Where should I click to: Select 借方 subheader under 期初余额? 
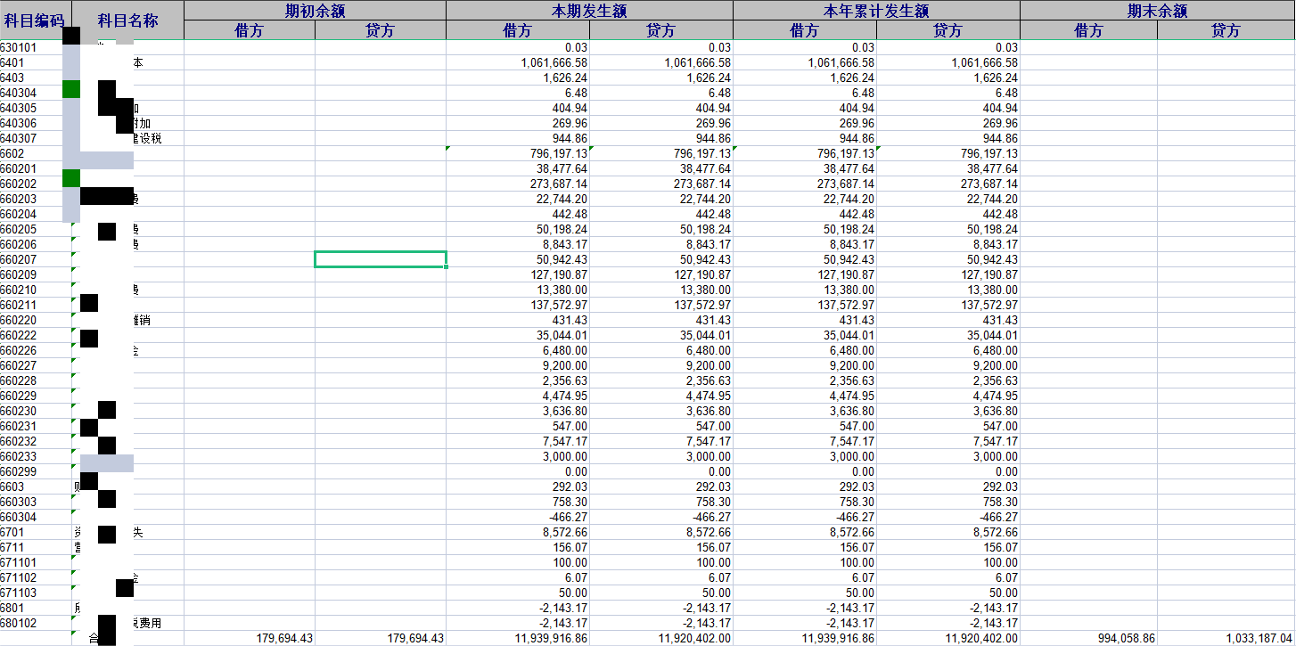[250, 30]
